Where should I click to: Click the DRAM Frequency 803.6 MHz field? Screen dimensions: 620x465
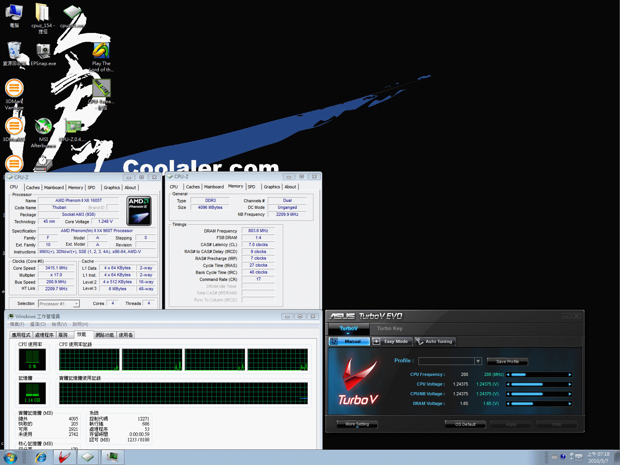click(x=258, y=231)
